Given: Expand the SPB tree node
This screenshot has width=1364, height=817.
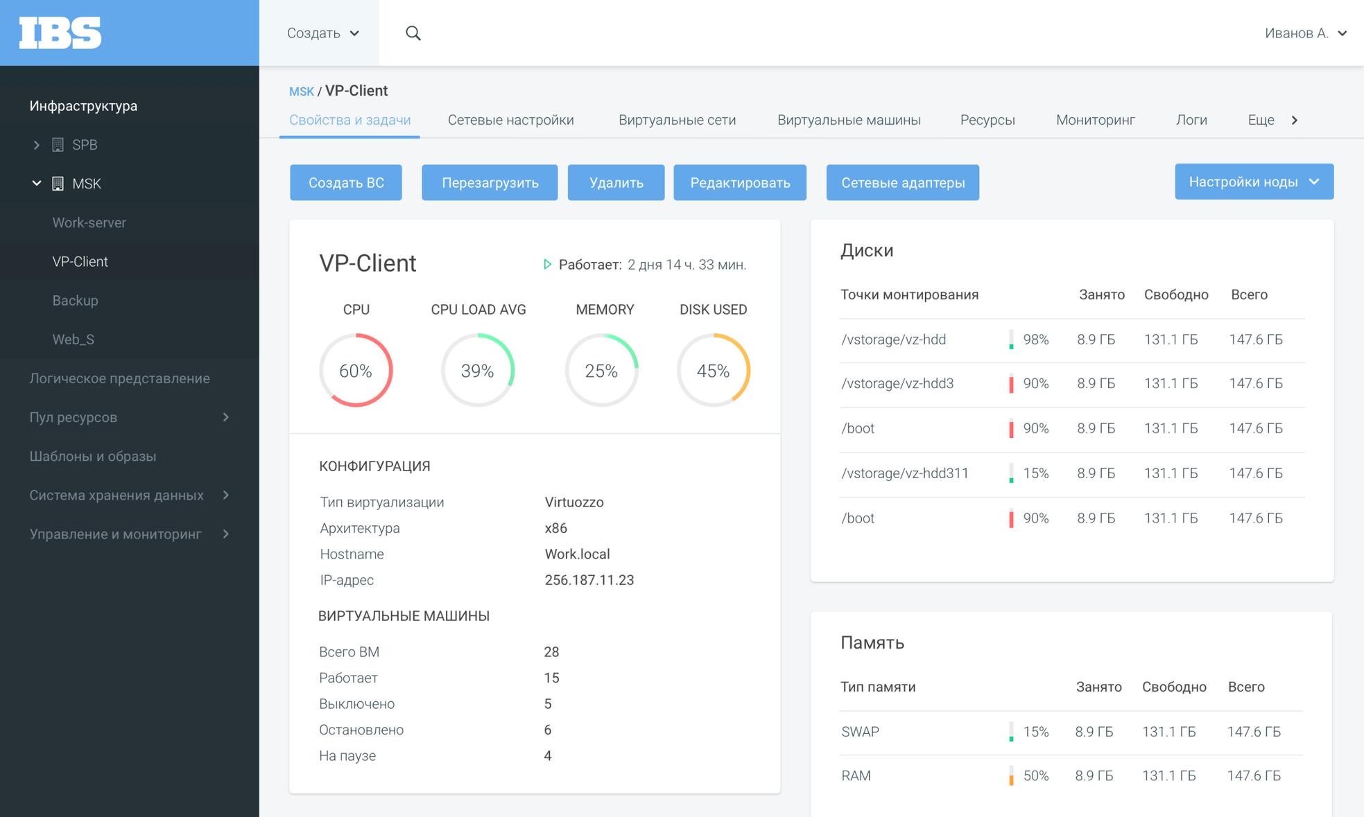Looking at the screenshot, I should (36, 145).
